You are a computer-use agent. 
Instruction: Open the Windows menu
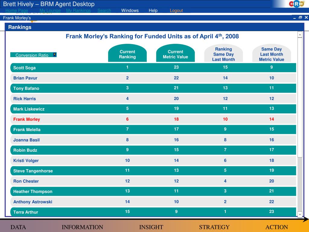pyautogui.click(x=130, y=11)
